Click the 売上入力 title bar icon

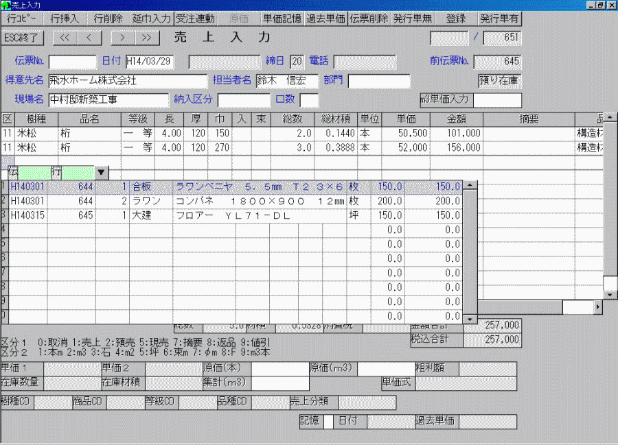(6, 5)
